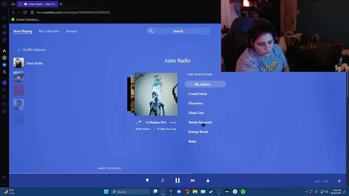Open the taskbar clock and date
This screenshot has height=196, width=349.
coord(336,192)
